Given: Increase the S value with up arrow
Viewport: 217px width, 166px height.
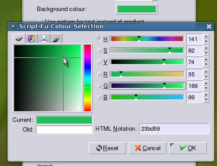Looking at the screenshot, I should tap(206, 48).
